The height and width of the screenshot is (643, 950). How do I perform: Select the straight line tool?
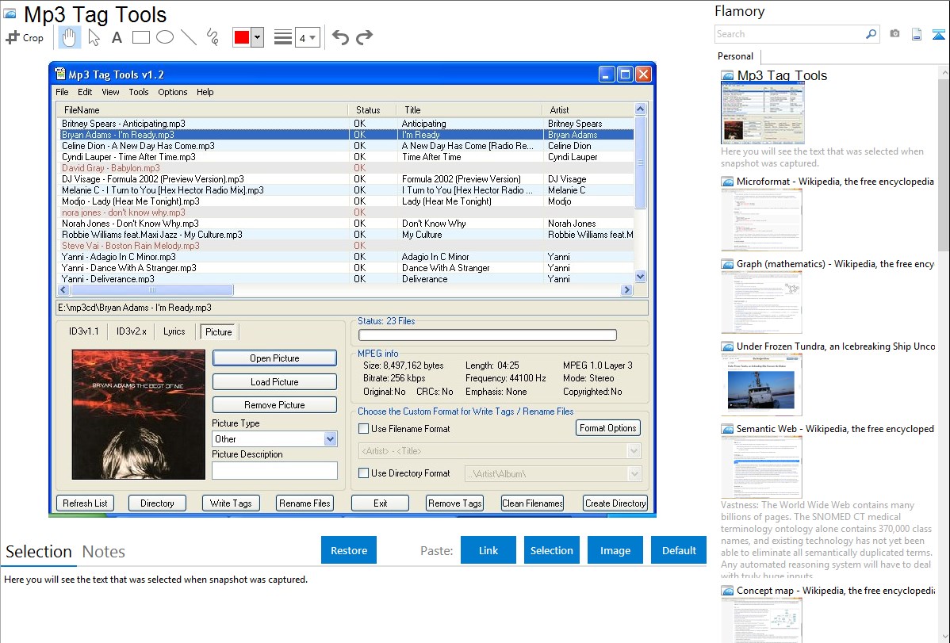pos(189,37)
